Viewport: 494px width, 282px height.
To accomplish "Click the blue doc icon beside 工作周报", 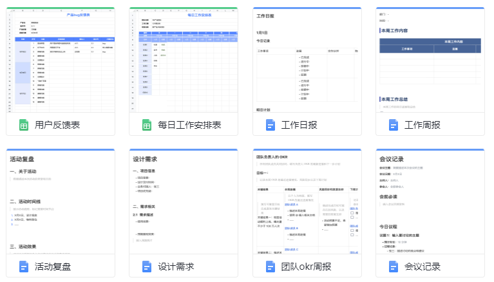I will [x=394, y=125].
